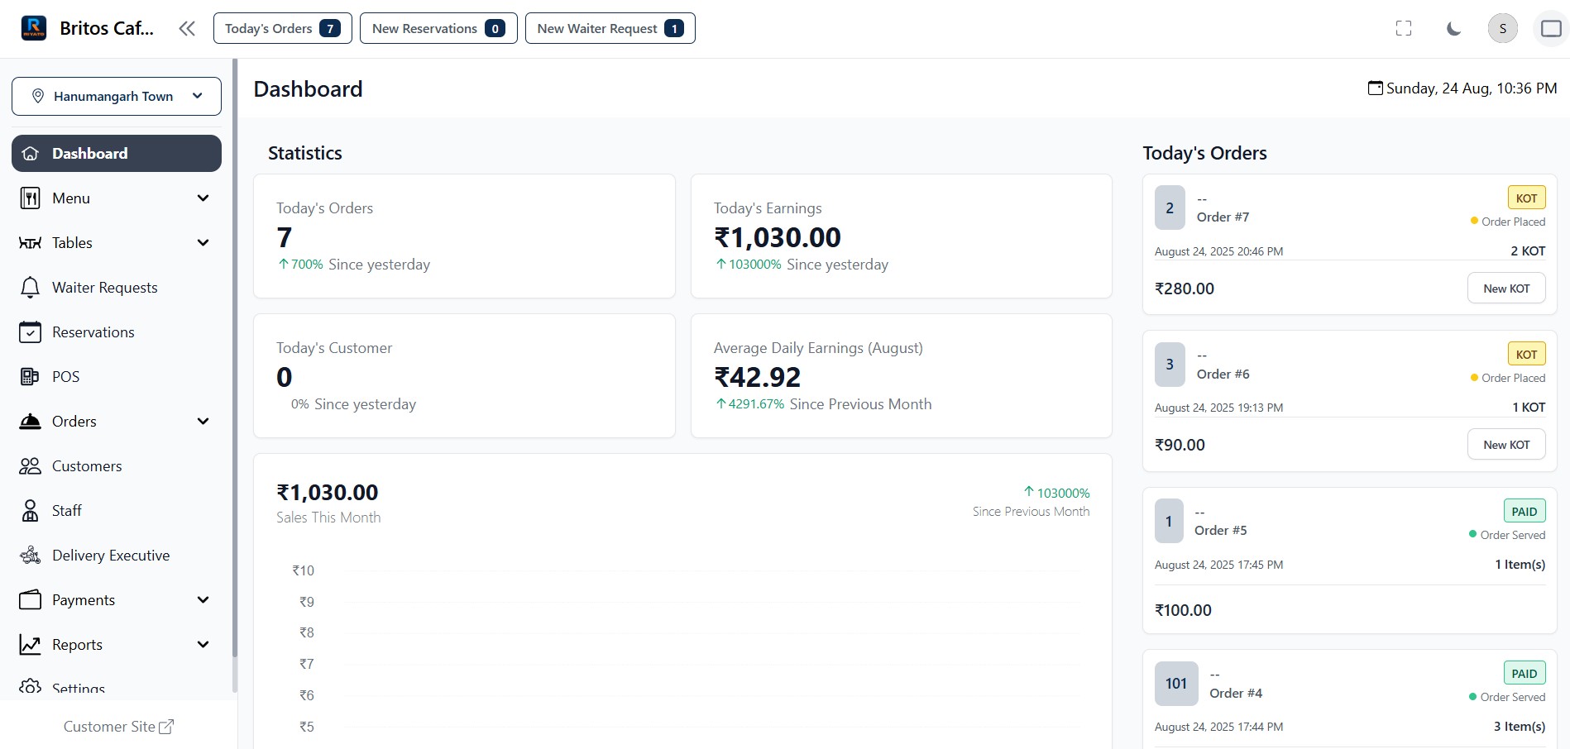
Task: Click the Delivery Executive scooter icon
Action: click(30, 556)
